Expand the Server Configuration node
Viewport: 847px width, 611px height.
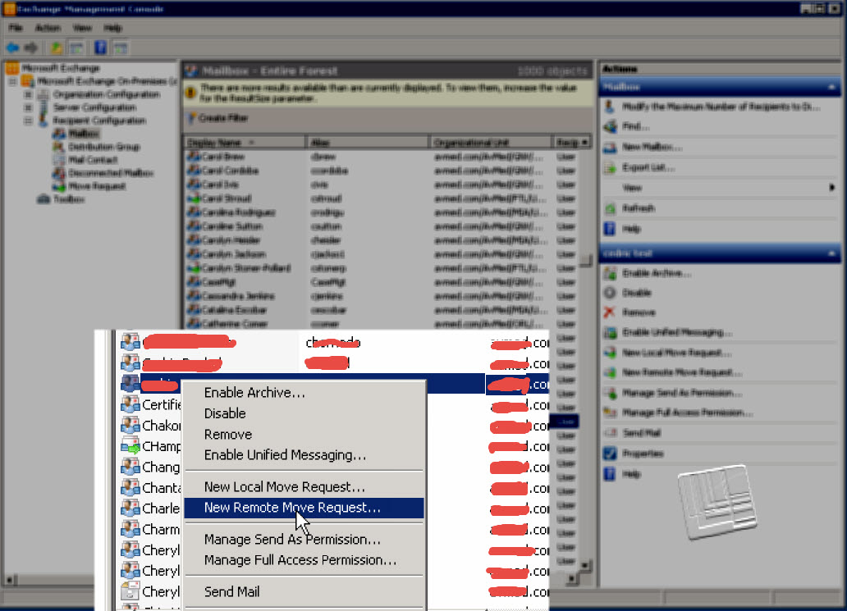[28, 107]
